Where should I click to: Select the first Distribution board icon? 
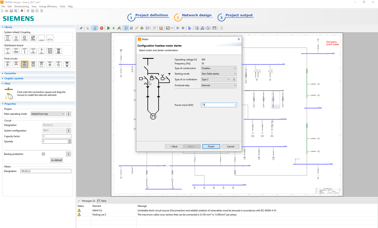pyautogui.click(x=8, y=51)
